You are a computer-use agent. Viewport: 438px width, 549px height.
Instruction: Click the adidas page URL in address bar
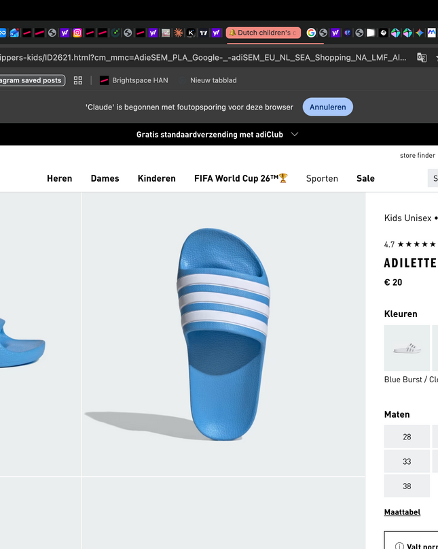pyautogui.click(x=203, y=57)
